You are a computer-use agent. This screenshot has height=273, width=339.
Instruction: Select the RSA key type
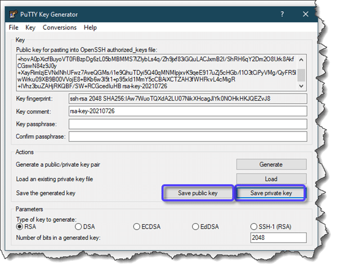(x=20, y=227)
